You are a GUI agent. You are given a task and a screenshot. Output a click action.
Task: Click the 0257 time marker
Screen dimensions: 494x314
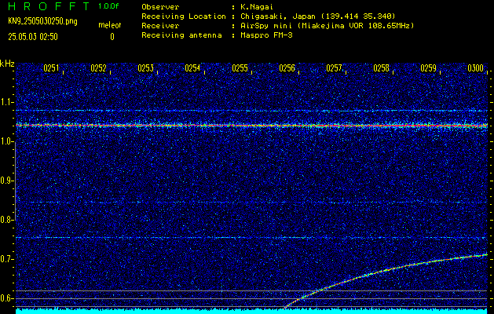(x=334, y=68)
